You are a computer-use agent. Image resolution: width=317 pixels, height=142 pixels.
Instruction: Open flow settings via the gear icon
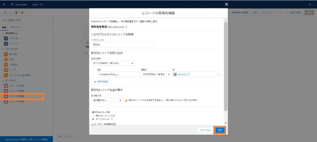[x=22, y=13]
